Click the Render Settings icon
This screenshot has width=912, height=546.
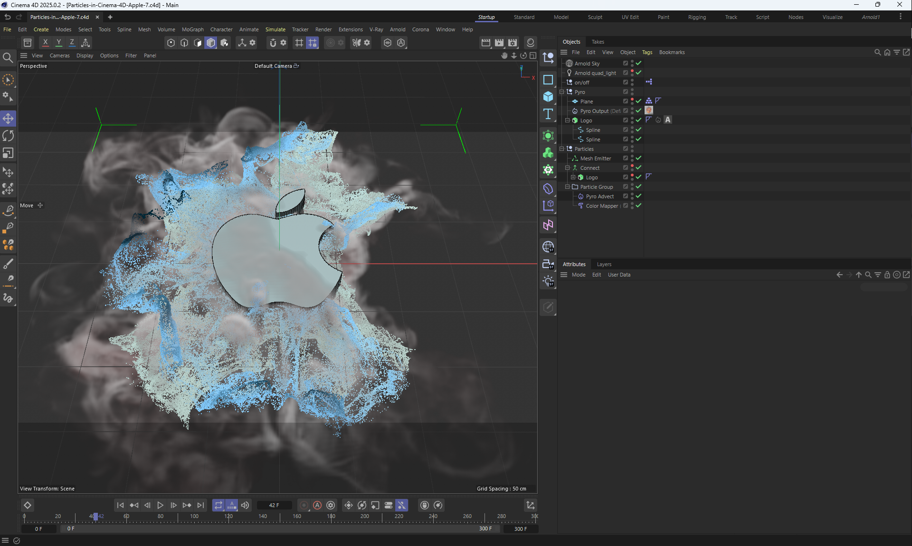[513, 43]
